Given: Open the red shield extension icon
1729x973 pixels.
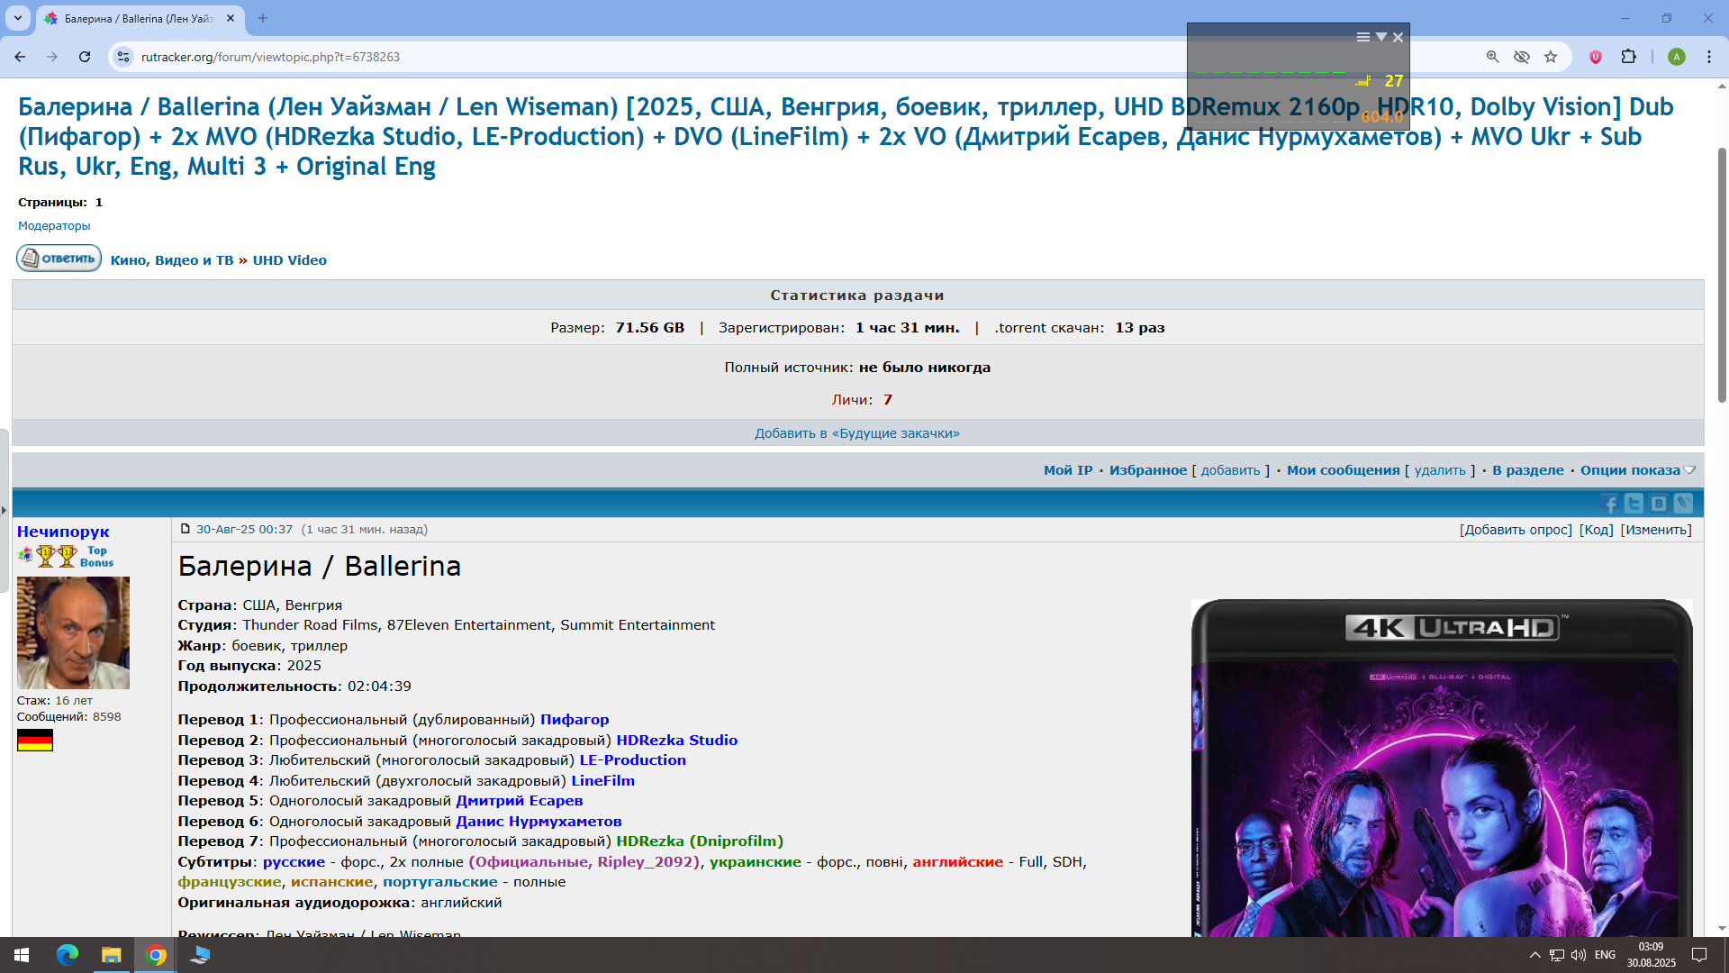Looking at the screenshot, I should [x=1596, y=57].
